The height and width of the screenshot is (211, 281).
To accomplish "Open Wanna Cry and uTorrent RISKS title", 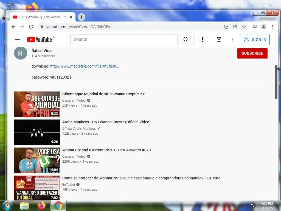I will coord(106,150).
